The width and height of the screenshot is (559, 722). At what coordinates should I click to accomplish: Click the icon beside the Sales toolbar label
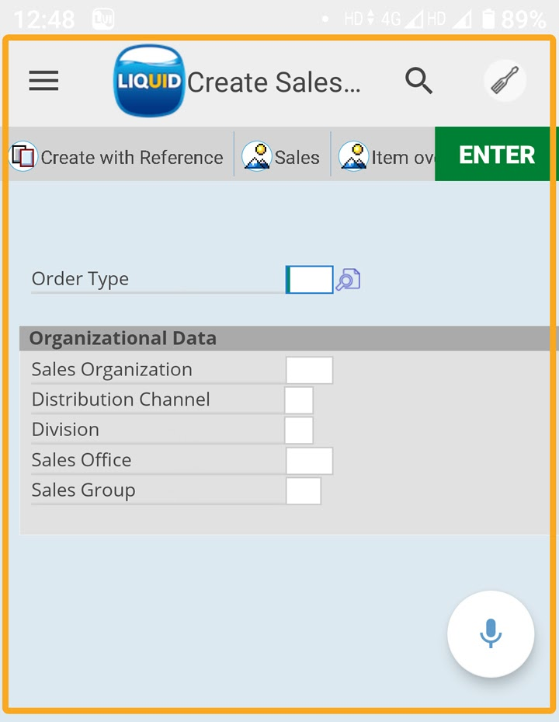tap(256, 156)
